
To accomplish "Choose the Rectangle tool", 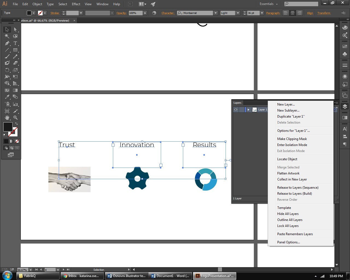I will [15, 50].
